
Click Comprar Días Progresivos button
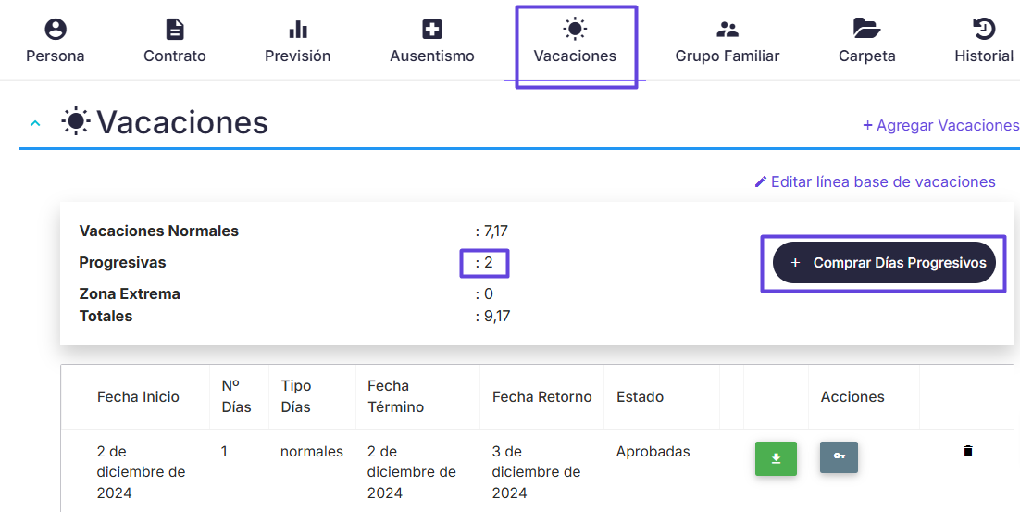(884, 263)
